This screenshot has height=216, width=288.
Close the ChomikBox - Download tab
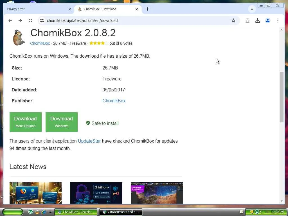pos(137,9)
